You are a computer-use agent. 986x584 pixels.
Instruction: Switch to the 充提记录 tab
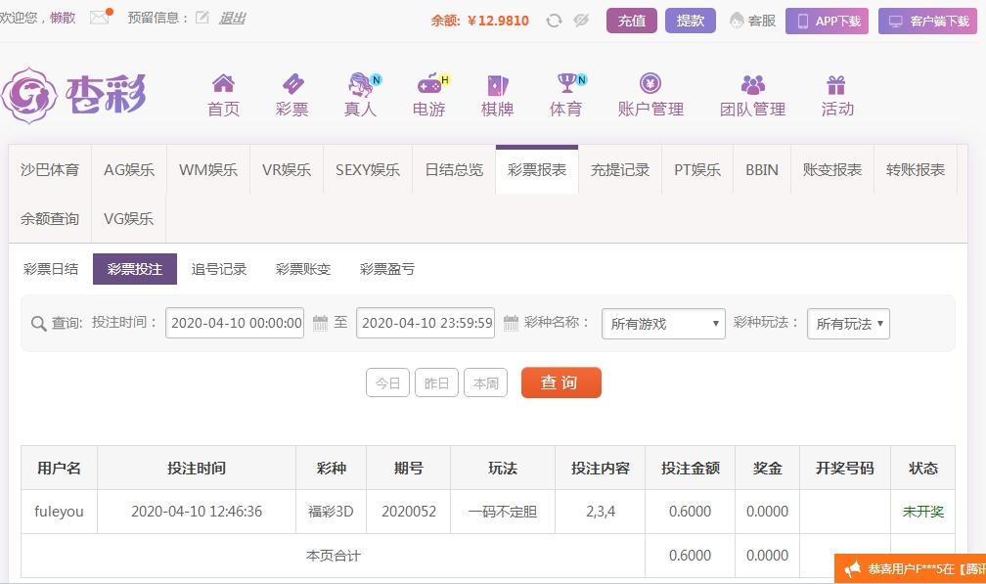coord(620,169)
